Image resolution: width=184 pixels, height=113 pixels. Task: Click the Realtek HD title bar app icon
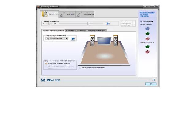point(38,7)
